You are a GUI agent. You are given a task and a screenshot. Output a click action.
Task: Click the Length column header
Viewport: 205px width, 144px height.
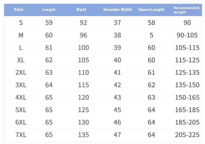point(49,10)
